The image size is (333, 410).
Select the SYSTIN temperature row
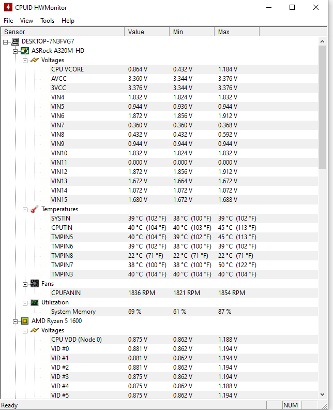click(x=184, y=218)
